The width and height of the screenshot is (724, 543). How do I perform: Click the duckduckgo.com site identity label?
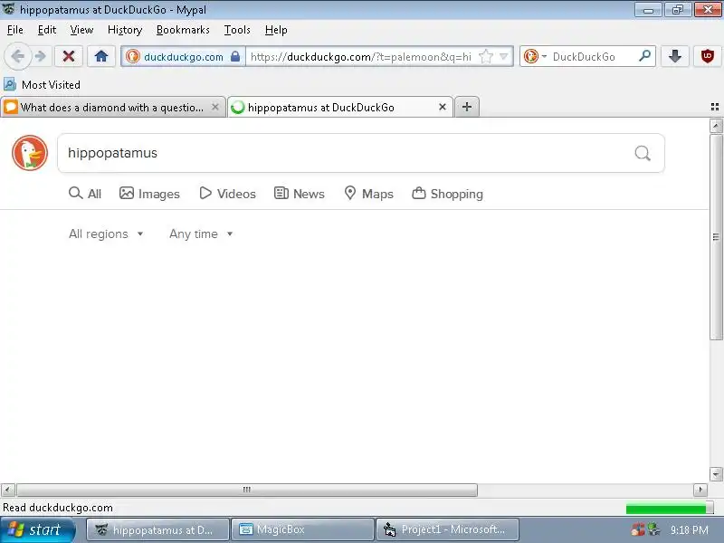pos(184,57)
